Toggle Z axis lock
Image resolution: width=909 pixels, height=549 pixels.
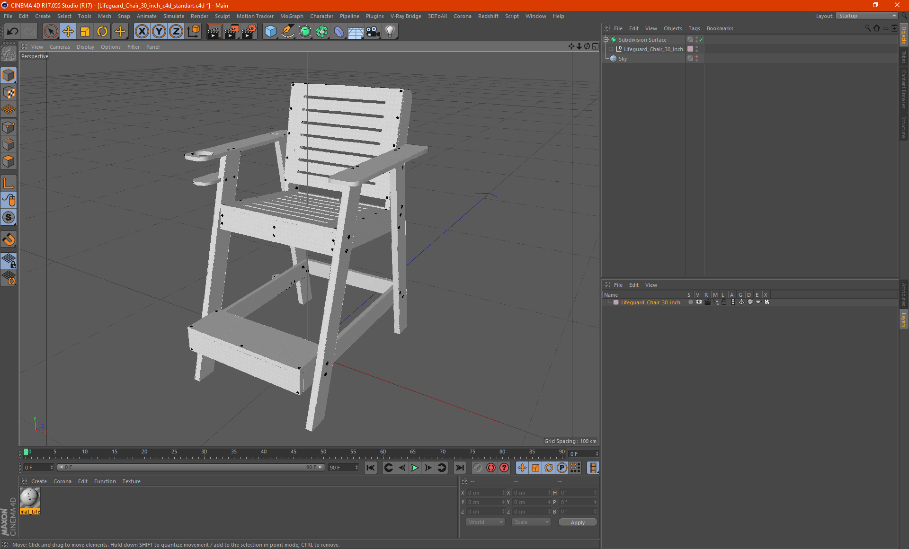[176, 32]
